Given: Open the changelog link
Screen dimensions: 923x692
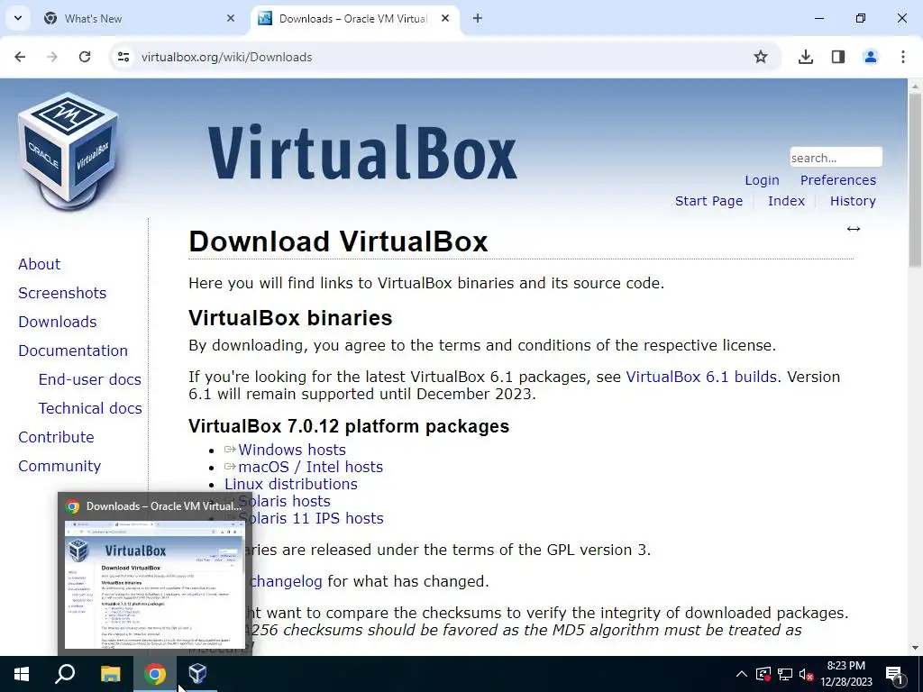Looking at the screenshot, I should 286,581.
